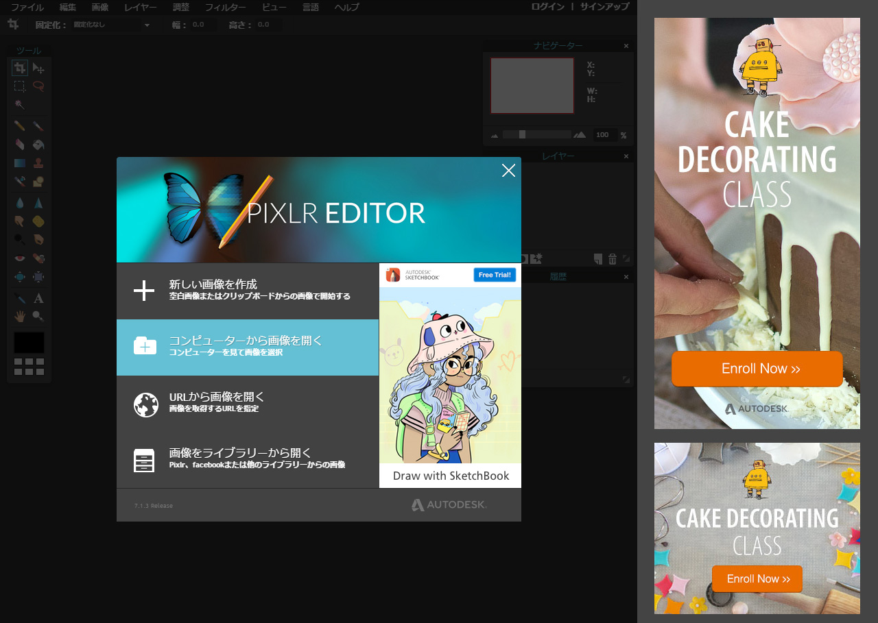Image resolution: width=878 pixels, height=623 pixels.
Task: Select the Red Eye reduction tool
Action: (20, 258)
